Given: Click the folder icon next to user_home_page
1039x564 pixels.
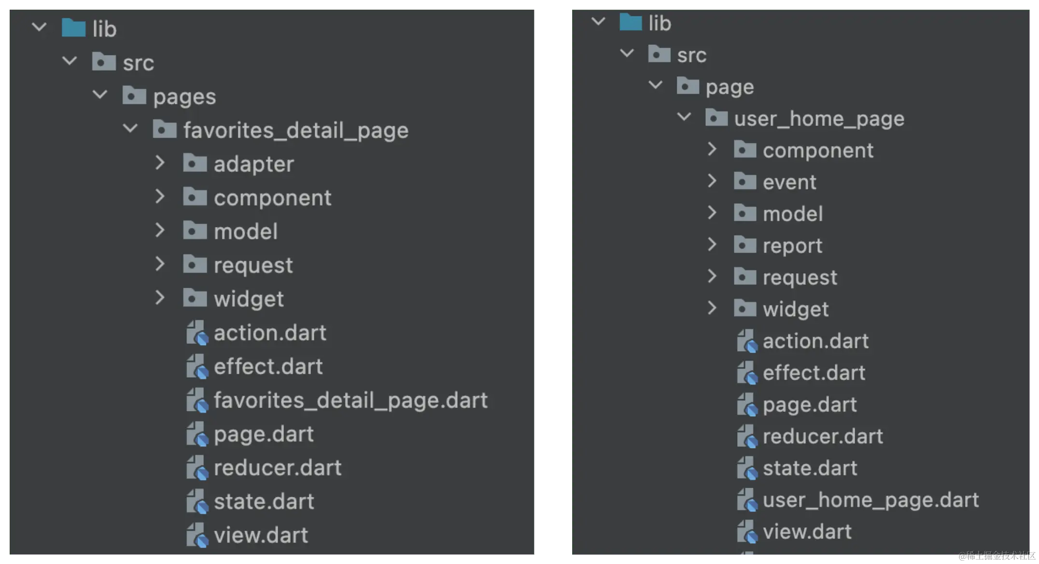Looking at the screenshot, I should click(x=716, y=118).
